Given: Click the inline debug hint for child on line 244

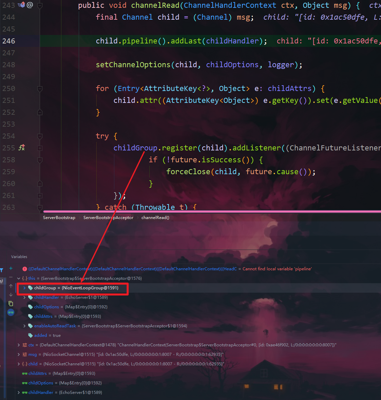Looking at the screenshot, I should point(322,17).
